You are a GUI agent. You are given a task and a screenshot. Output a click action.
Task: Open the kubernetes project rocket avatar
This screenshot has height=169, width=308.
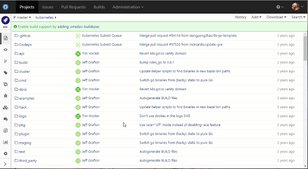coord(5,20)
